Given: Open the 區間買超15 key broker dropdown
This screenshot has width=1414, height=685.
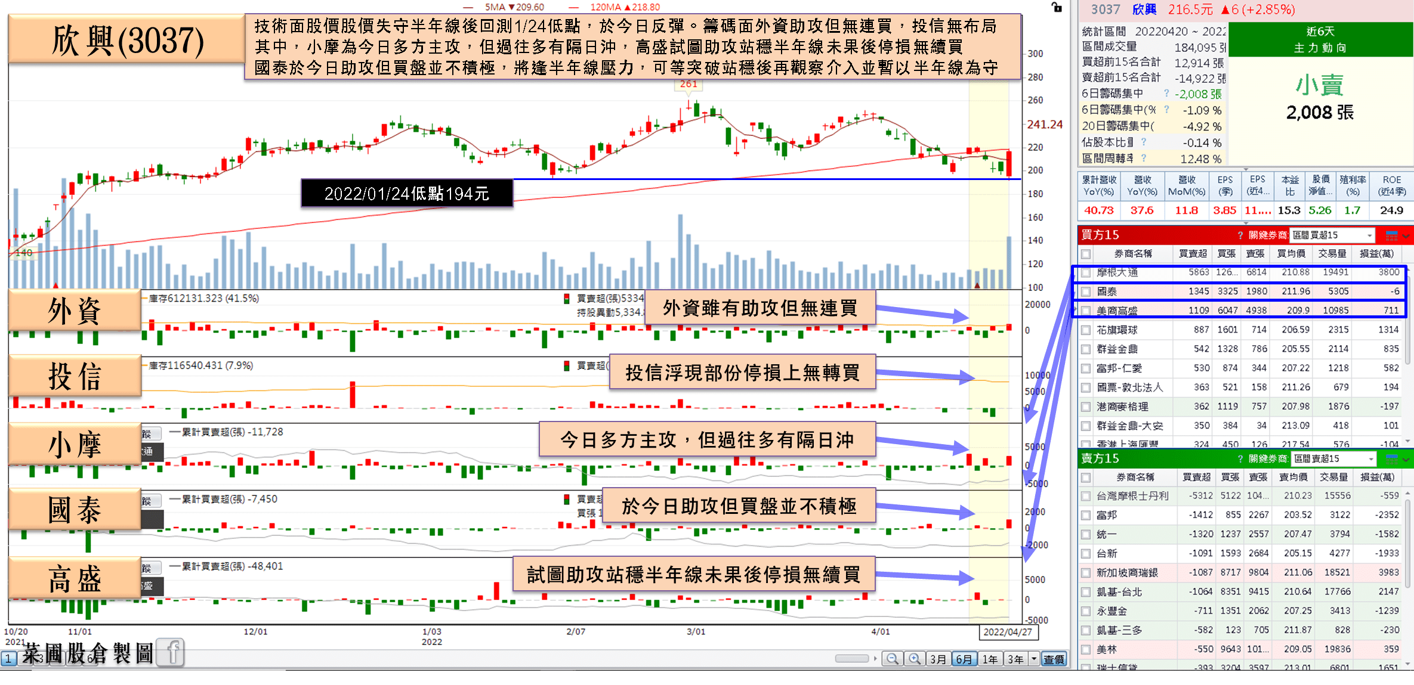Looking at the screenshot, I should (x=1332, y=235).
